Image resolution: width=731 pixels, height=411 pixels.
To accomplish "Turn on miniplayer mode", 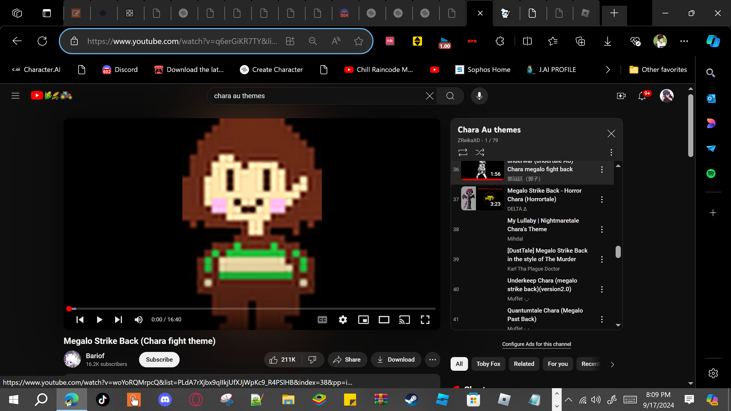I will pos(363,320).
